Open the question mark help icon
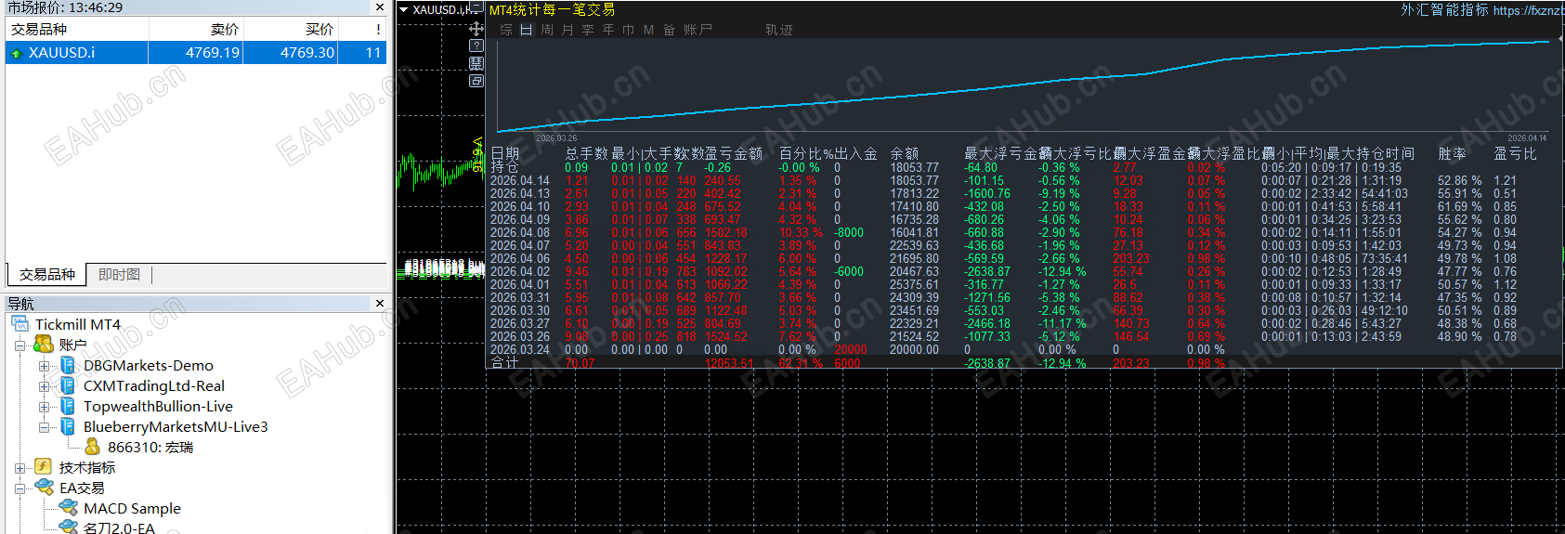This screenshot has height=534, width=1565. 476,46
